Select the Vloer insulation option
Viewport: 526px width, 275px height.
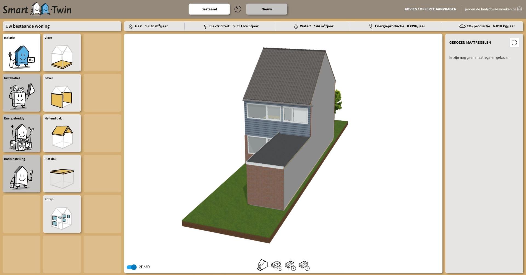62,53
